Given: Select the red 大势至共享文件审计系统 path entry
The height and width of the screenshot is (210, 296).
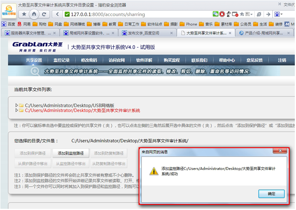Looking at the screenshot, I should tap(82, 110).
